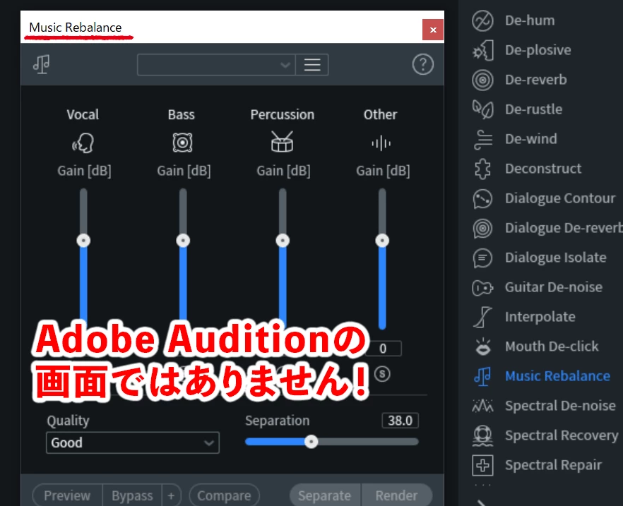Click the Percussion drum icon
The image size is (623, 506).
pos(282,142)
